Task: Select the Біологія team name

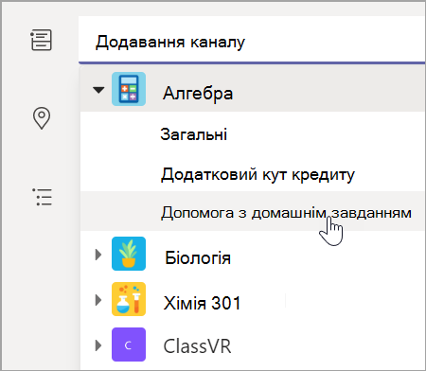Action: 198,257
